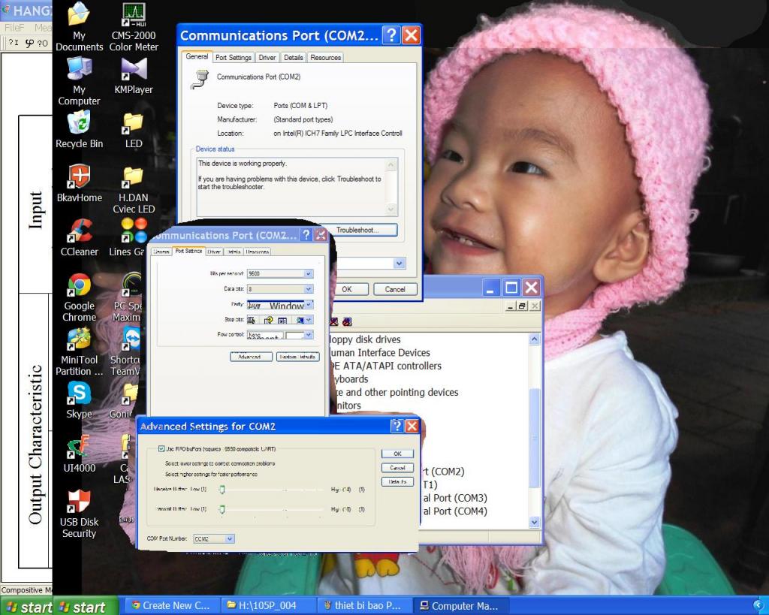Open the Skype desktop shortcut
Viewport: 769px width, 615px height.
click(x=79, y=393)
